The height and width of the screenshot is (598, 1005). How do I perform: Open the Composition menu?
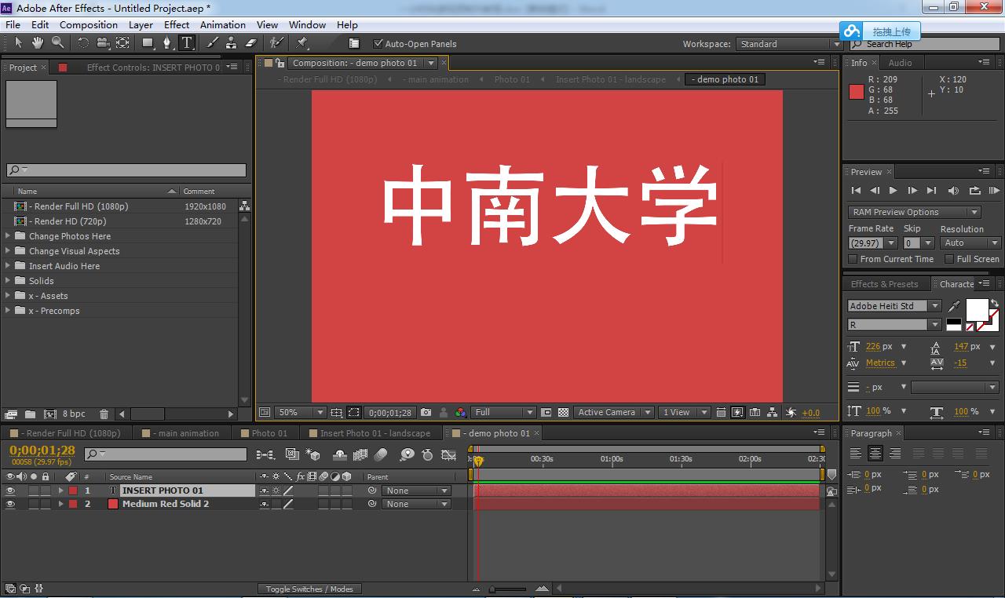point(88,24)
